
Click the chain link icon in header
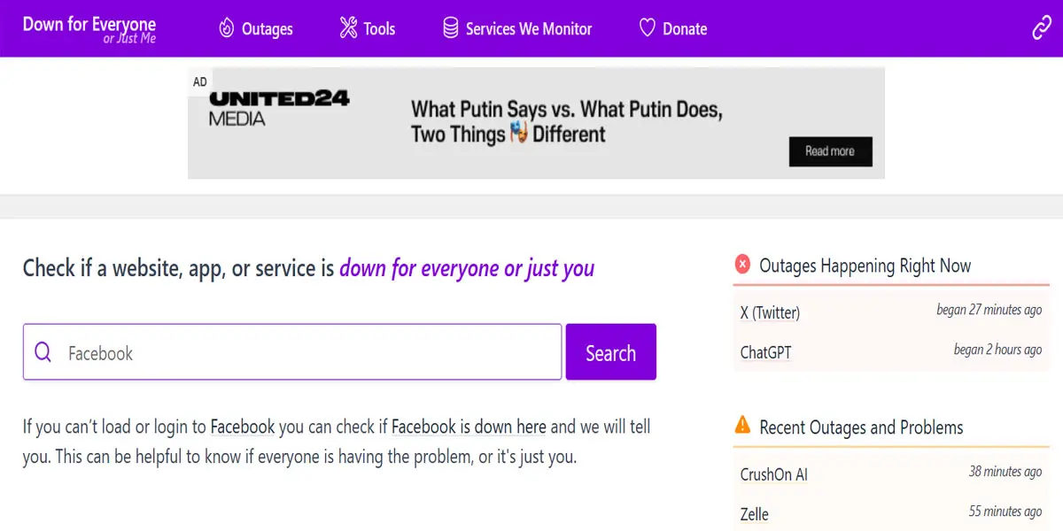[1042, 28]
